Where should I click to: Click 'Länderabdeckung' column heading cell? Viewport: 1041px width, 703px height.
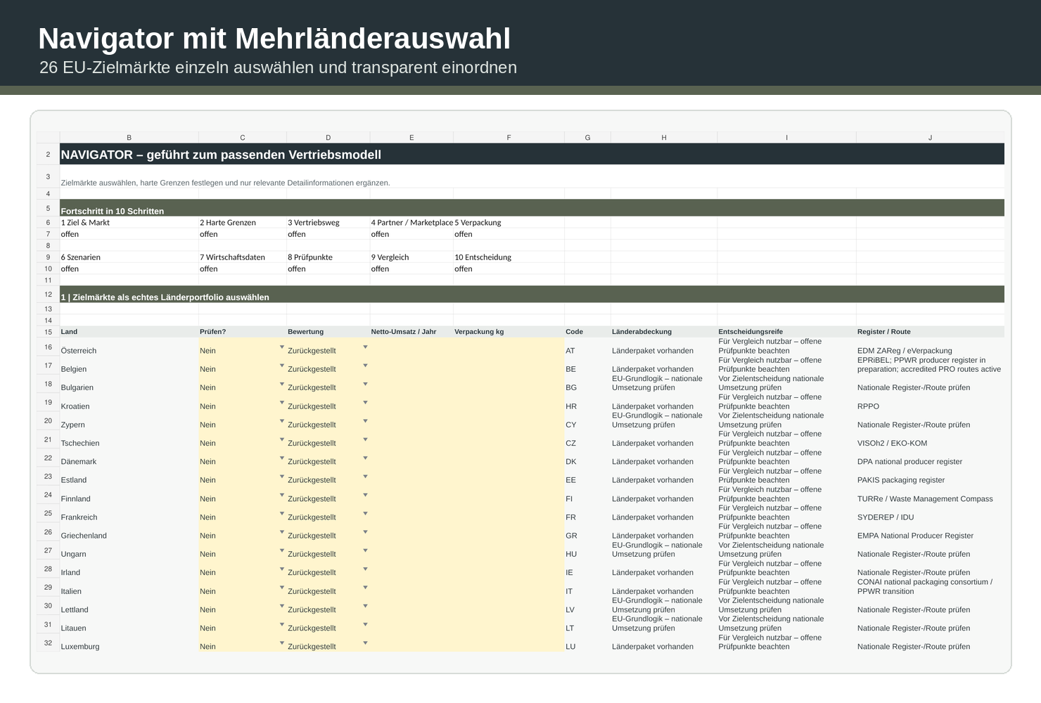pos(664,332)
